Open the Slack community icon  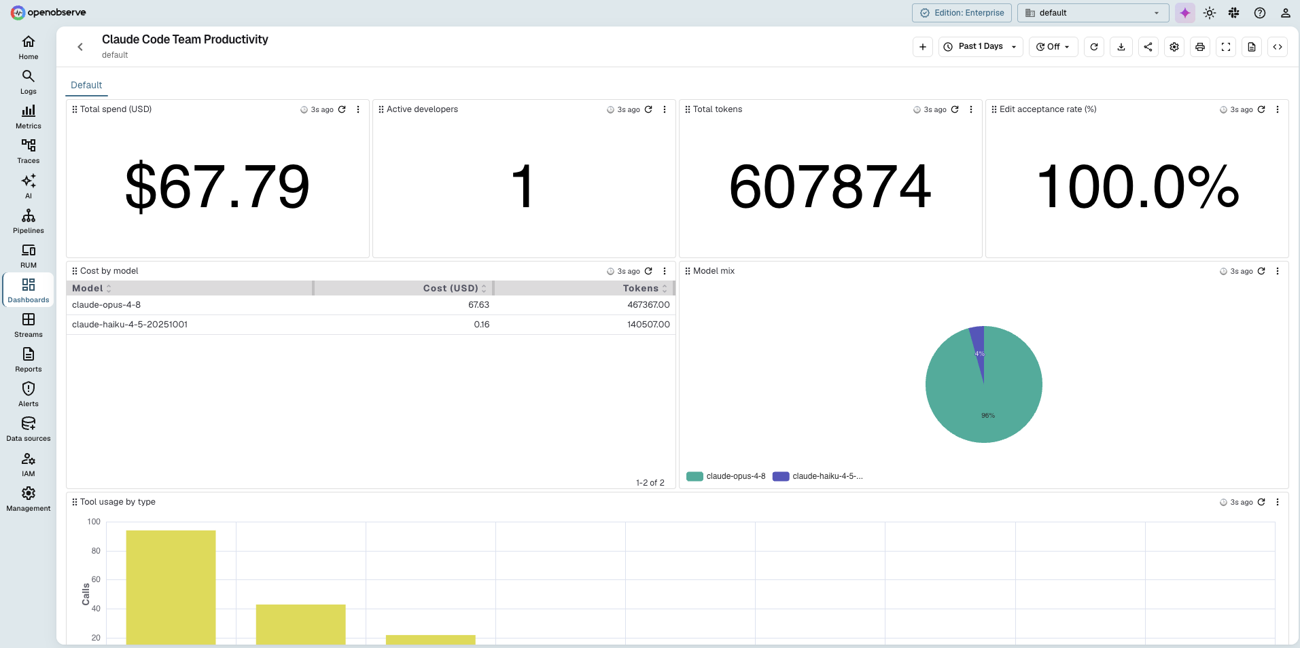click(1234, 13)
